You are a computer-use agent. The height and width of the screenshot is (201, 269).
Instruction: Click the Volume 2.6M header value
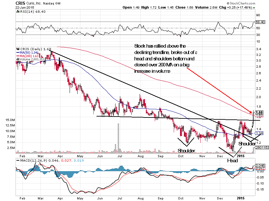[206, 7]
